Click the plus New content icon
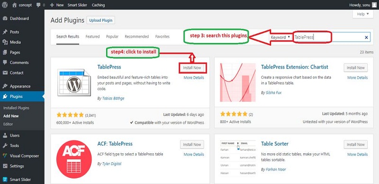 [52, 5]
